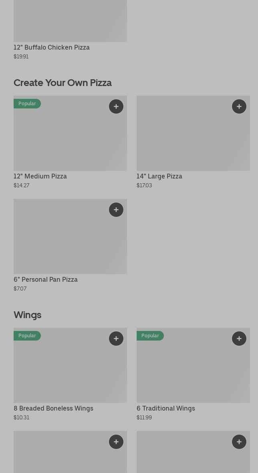
Task: Add 6 Traditional Wings with plus icon
Action: click(239, 339)
